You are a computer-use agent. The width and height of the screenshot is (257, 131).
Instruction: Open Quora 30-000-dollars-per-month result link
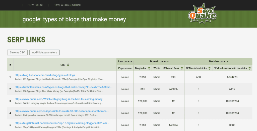point(62,111)
